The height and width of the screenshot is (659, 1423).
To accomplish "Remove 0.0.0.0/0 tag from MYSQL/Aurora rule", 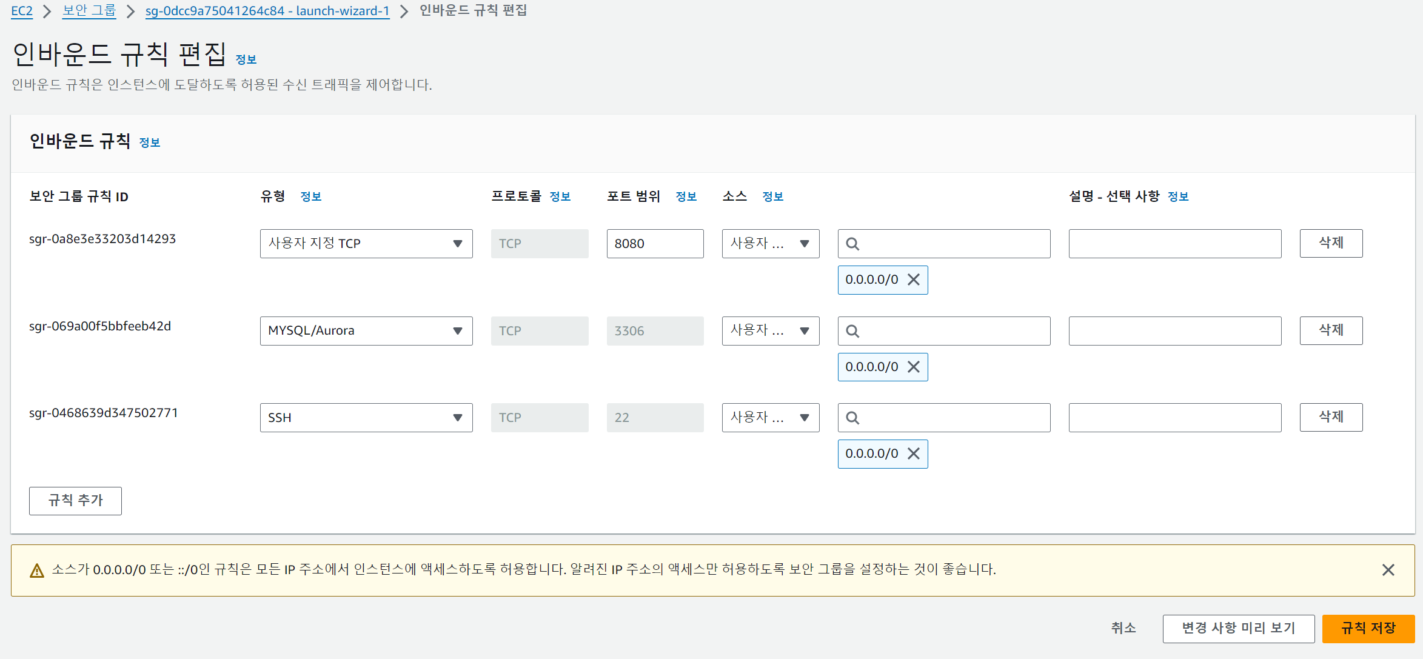I will (914, 367).
